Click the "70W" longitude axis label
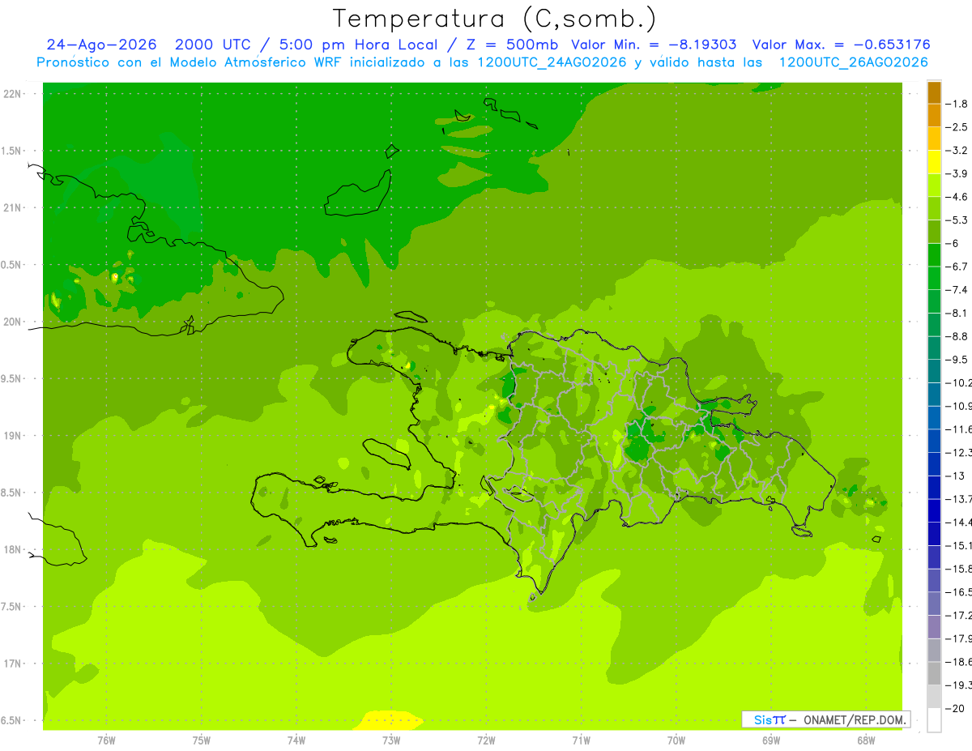The width and height of the screenshot is (972, 751). point(676,740)
